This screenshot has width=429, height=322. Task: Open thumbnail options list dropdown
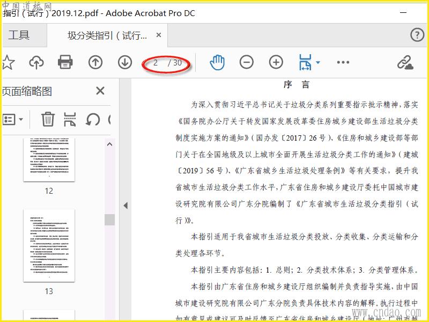click(x=13, y=119)
